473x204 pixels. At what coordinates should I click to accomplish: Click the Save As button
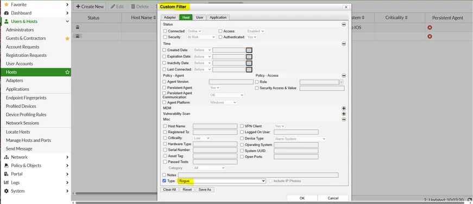pyautogui.click(x=205, y=189)
